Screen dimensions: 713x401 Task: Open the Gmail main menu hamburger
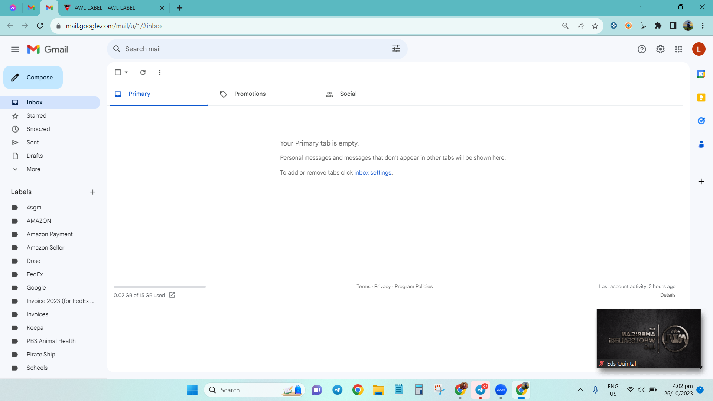coord(15,49)
